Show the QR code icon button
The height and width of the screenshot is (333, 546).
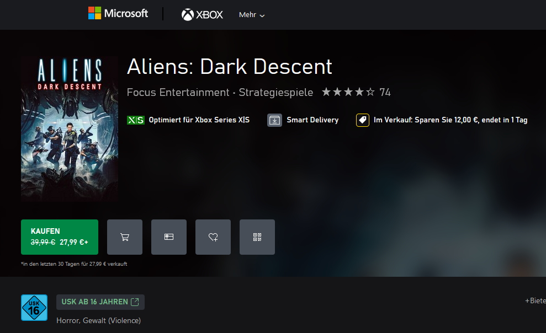tap(257, 237)
